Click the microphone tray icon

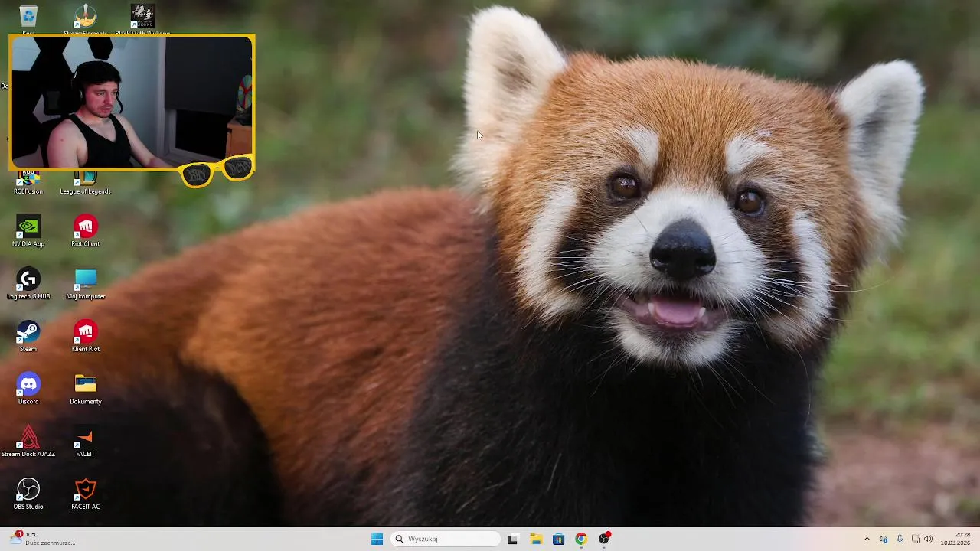coord(900,539)
